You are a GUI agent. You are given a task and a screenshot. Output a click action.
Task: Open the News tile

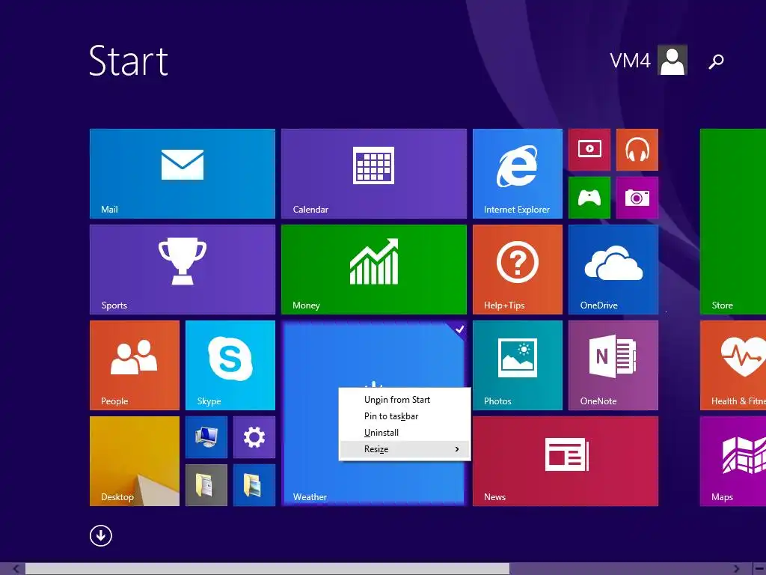point(566,461)
